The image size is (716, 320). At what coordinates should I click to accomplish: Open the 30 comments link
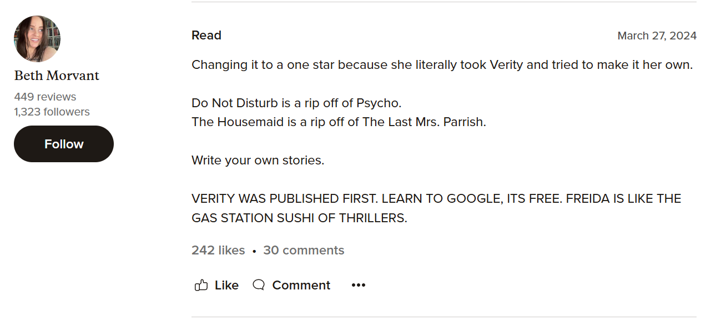(304, 251)
